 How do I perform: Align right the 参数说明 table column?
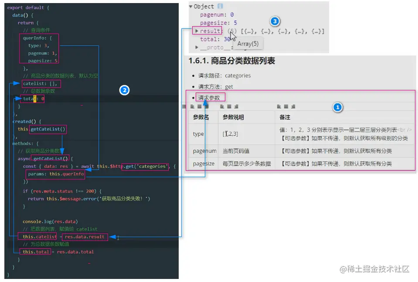[x=236, y=107]
